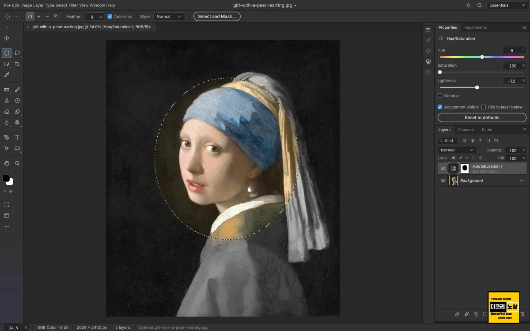Screen dimensions: 530x331
Task: Select the Clone Stamp tool
Action: click(x=7, y=101)
